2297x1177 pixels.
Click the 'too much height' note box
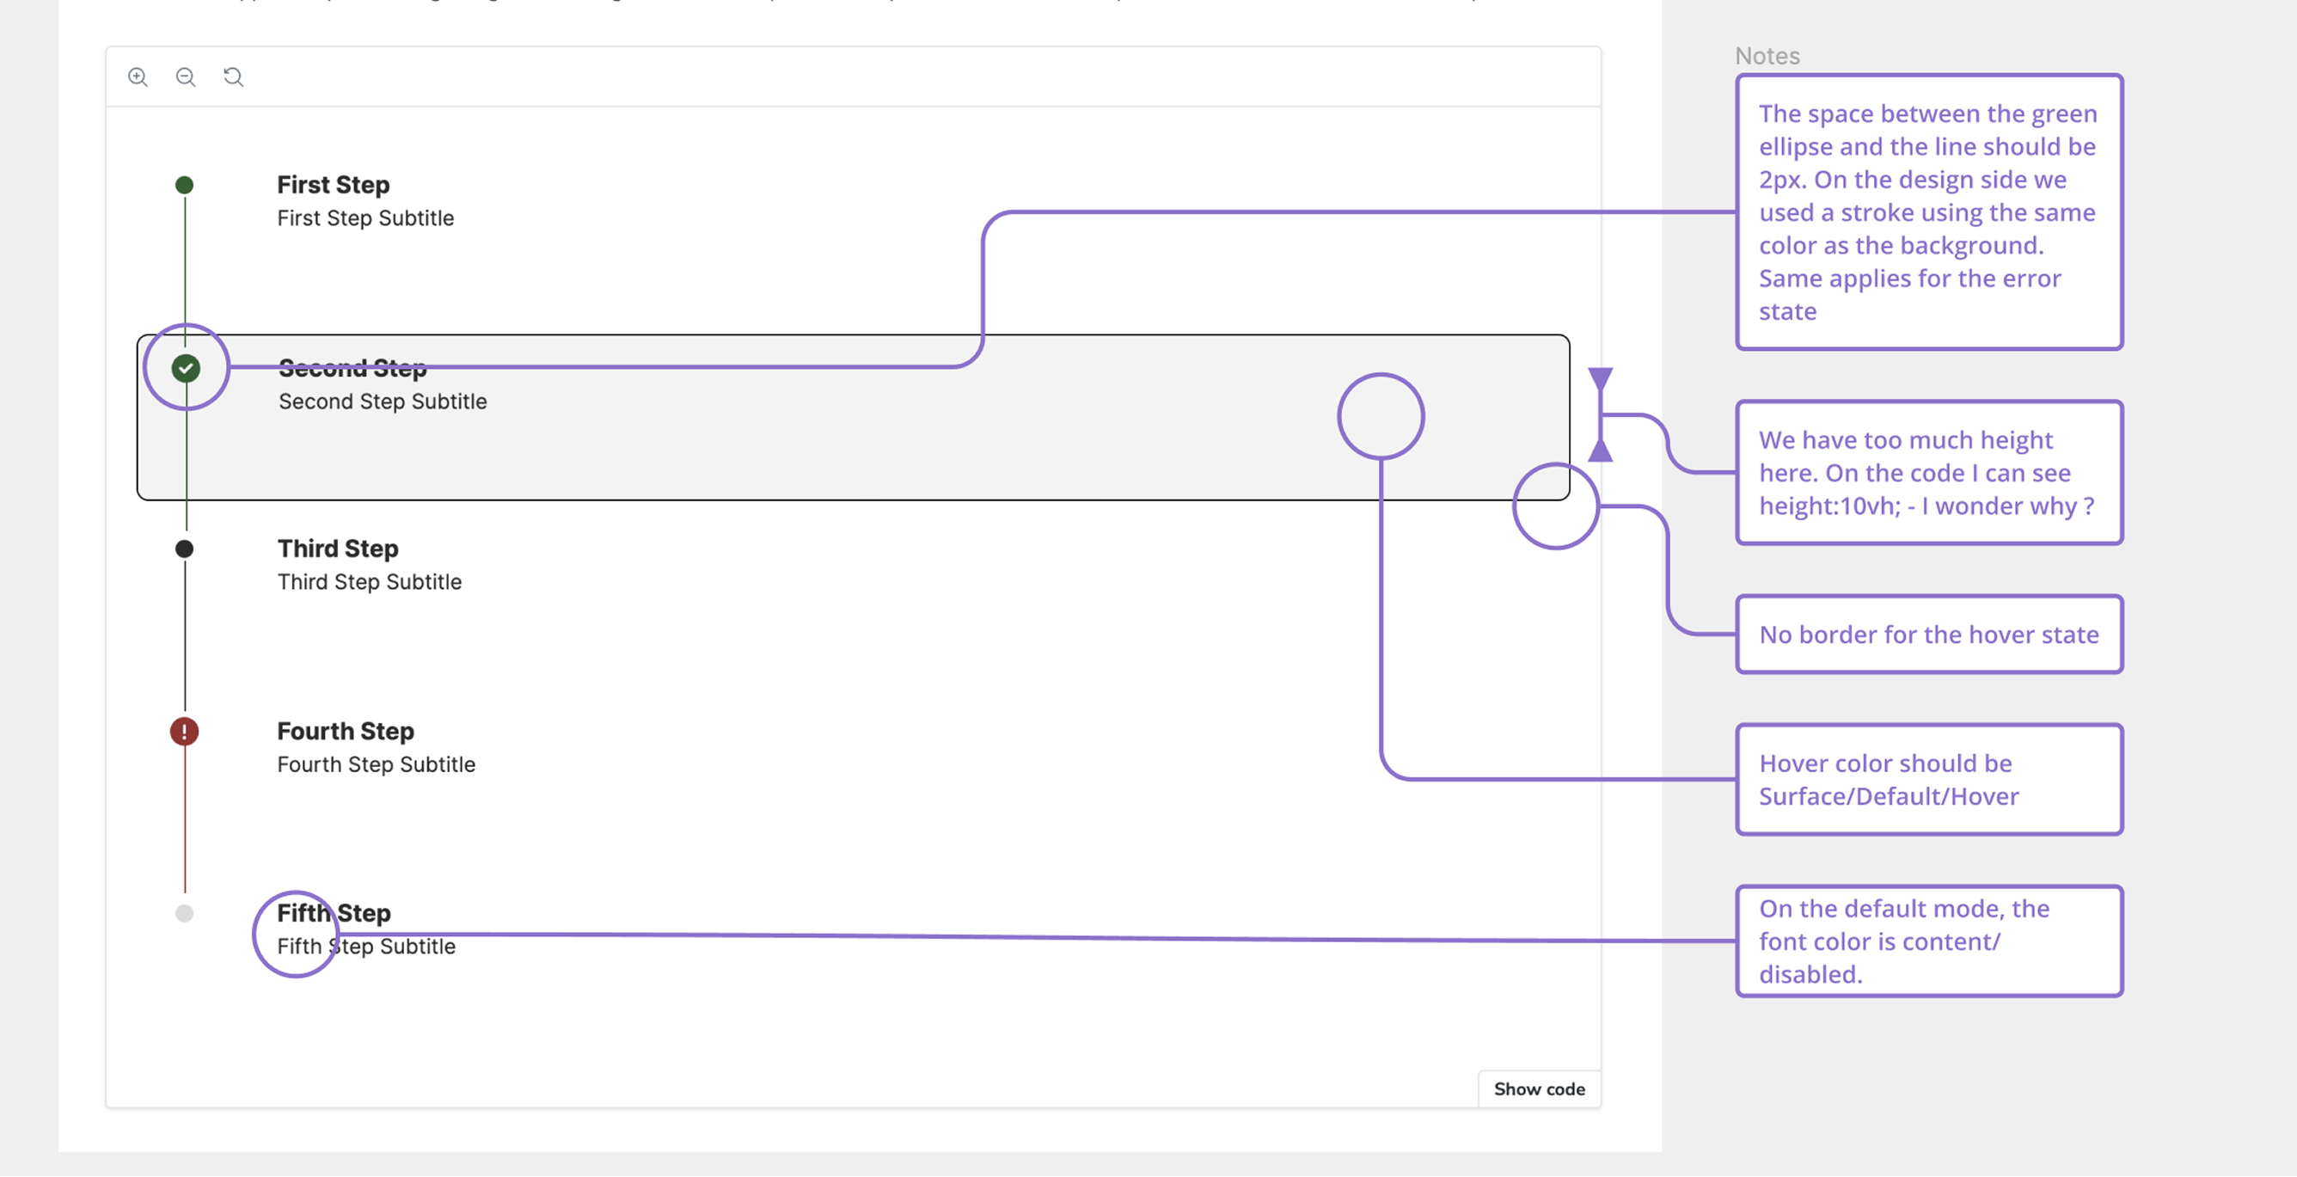point(1929,473)
